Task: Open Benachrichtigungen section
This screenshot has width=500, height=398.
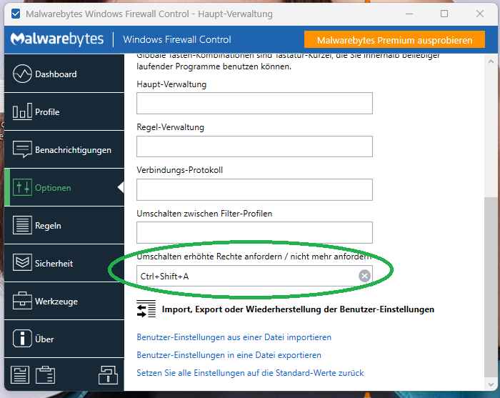Action: (x=64, y=149)
